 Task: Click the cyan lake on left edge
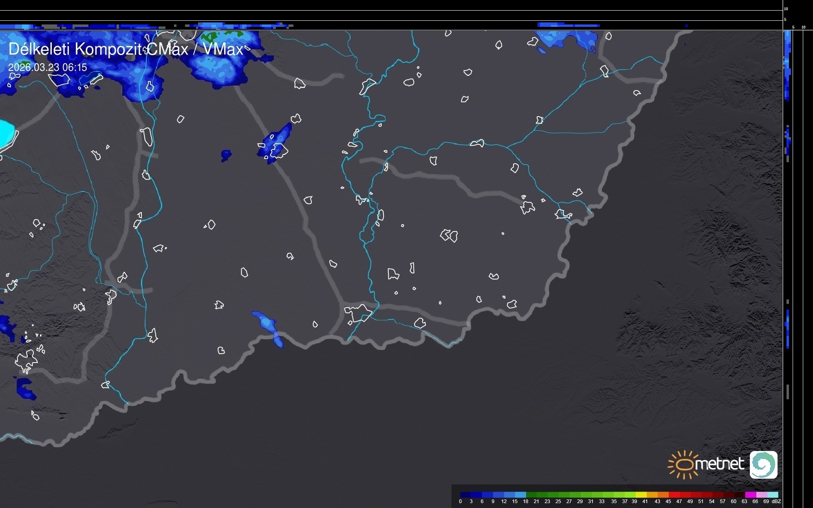tap(6, 133)
